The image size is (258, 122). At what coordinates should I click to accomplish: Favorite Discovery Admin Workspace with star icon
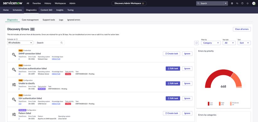[143, 3]
